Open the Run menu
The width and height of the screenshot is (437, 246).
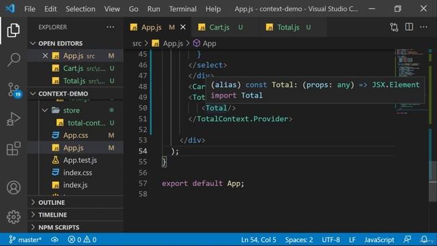[154, 9]
